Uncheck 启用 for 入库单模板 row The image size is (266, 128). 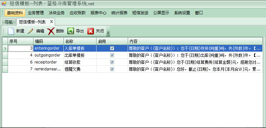112,48
